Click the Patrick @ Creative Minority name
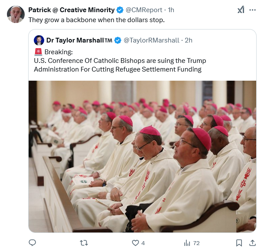Image resolution: width=264 pixels, height=252 pixels. (72, 10)
